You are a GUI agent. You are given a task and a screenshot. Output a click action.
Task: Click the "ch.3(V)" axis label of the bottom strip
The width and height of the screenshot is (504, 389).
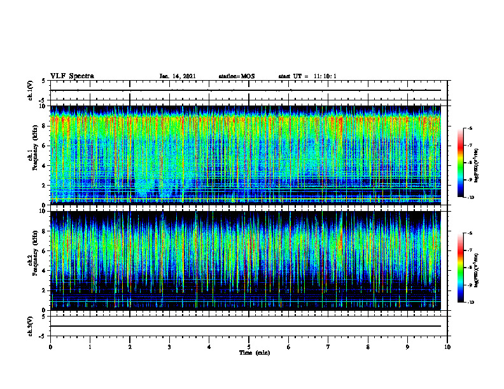(x=30, y=326)
